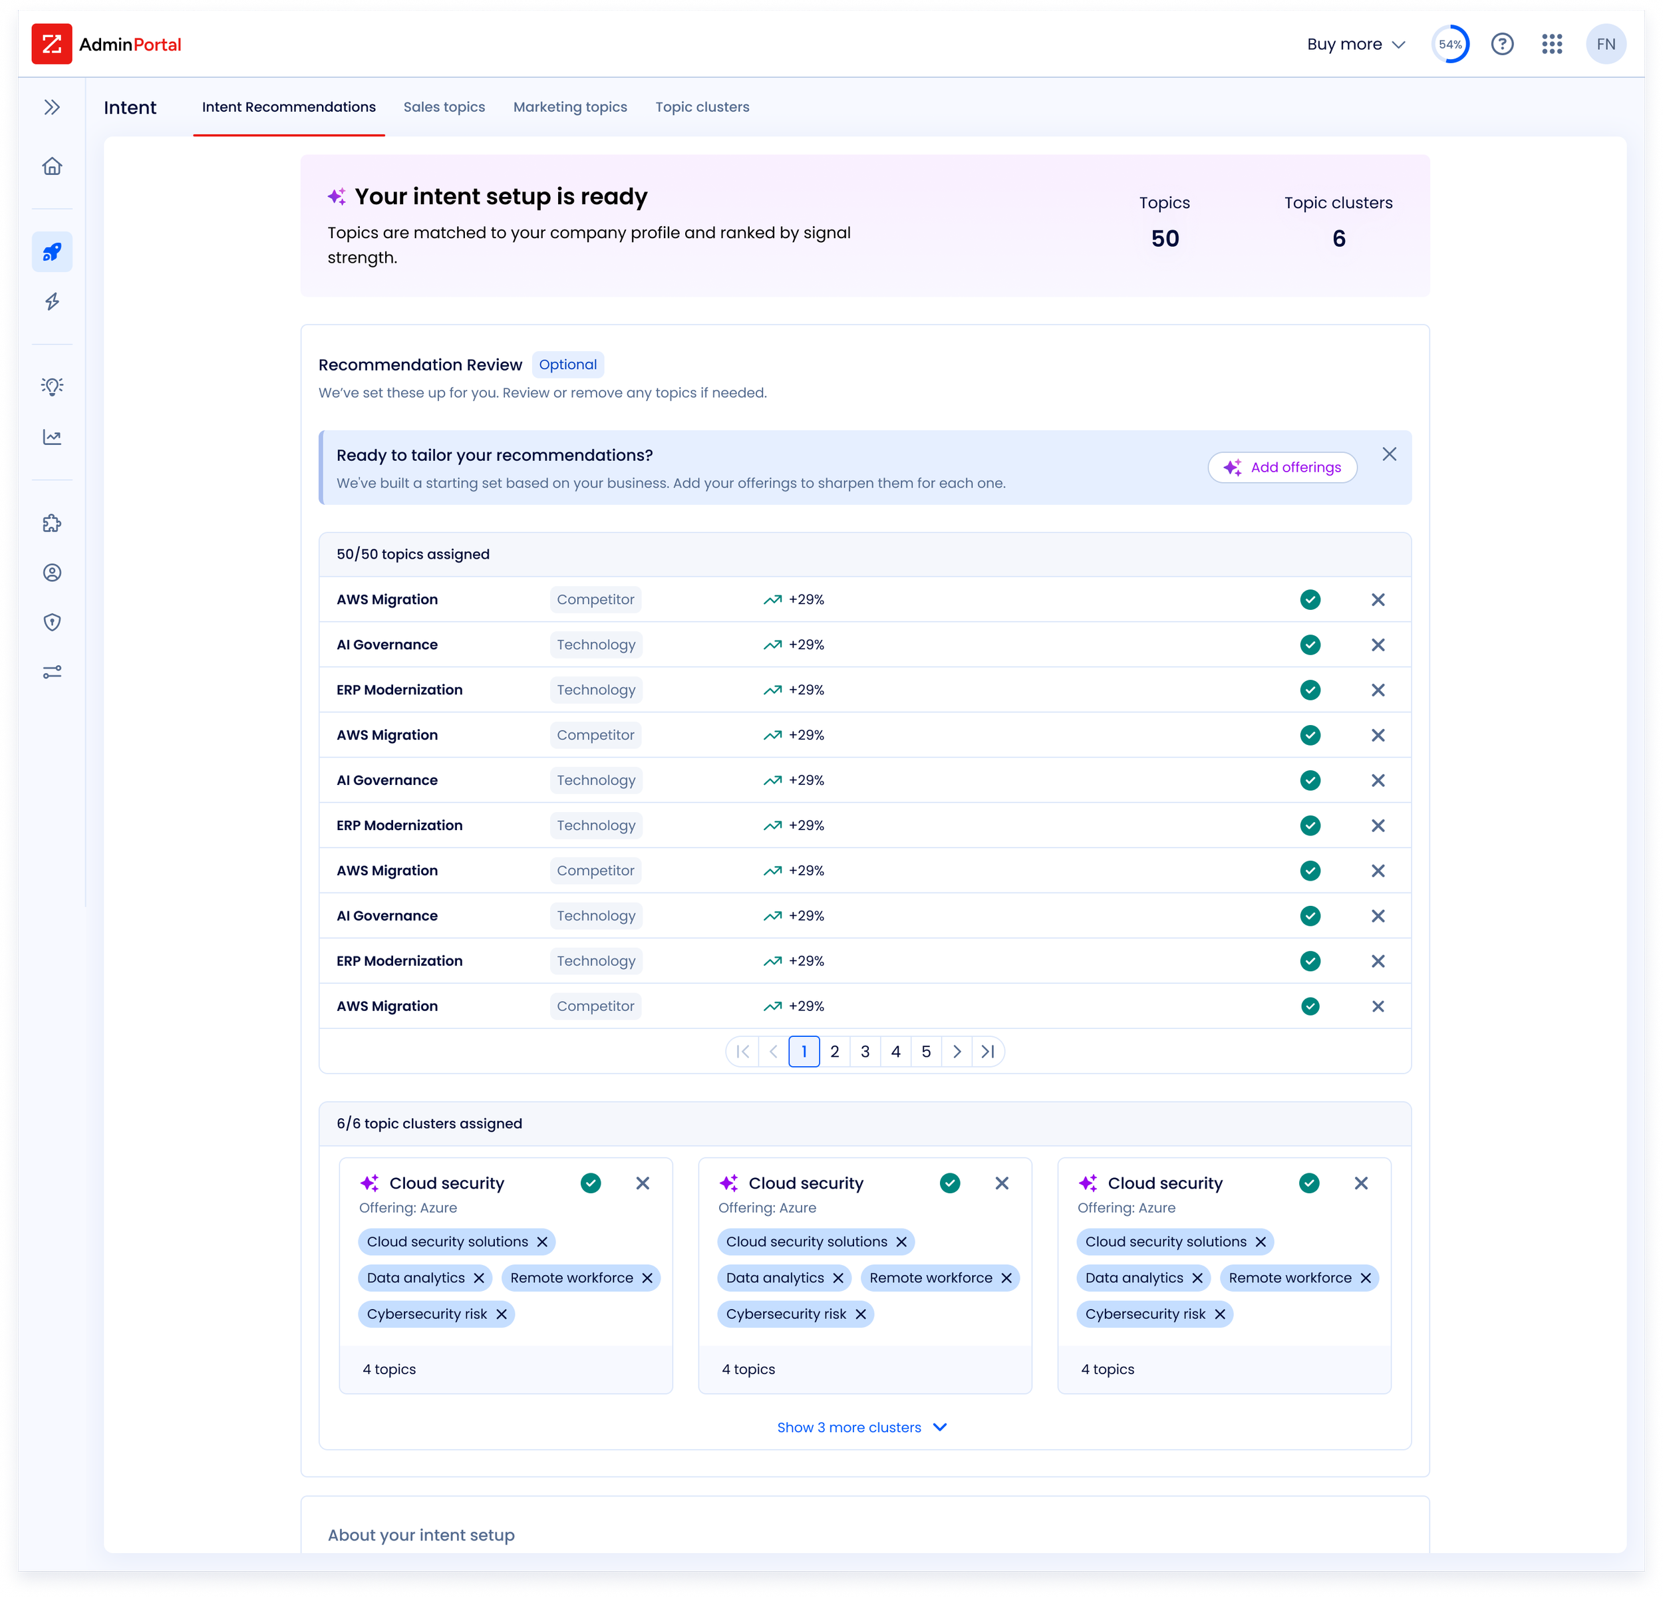Go to page 3 of topics
The height and width of the screenshot is (1597, 1663).
click(x=865, y=1052)
